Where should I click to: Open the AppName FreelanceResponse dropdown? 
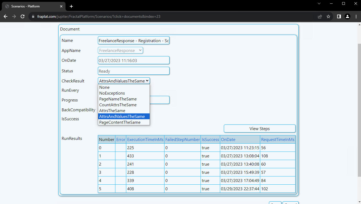click(120, 50)
